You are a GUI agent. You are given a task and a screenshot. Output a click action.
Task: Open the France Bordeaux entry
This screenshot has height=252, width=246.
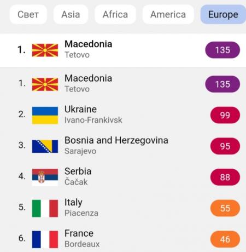[x=123, y=239]
